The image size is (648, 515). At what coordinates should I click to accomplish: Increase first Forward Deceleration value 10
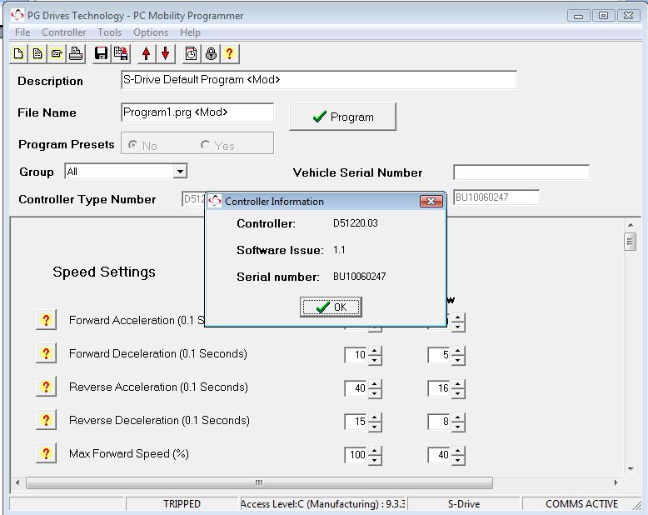click(x=375, y=351)
